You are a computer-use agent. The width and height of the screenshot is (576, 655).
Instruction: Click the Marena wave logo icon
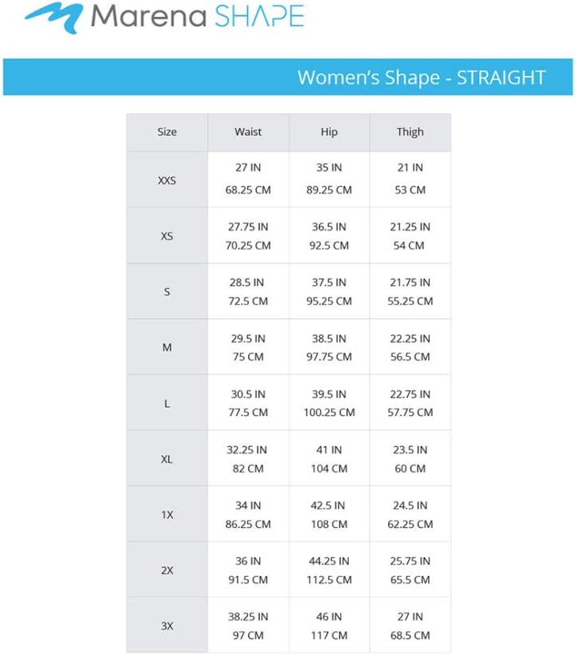click(x=53, y=18)
